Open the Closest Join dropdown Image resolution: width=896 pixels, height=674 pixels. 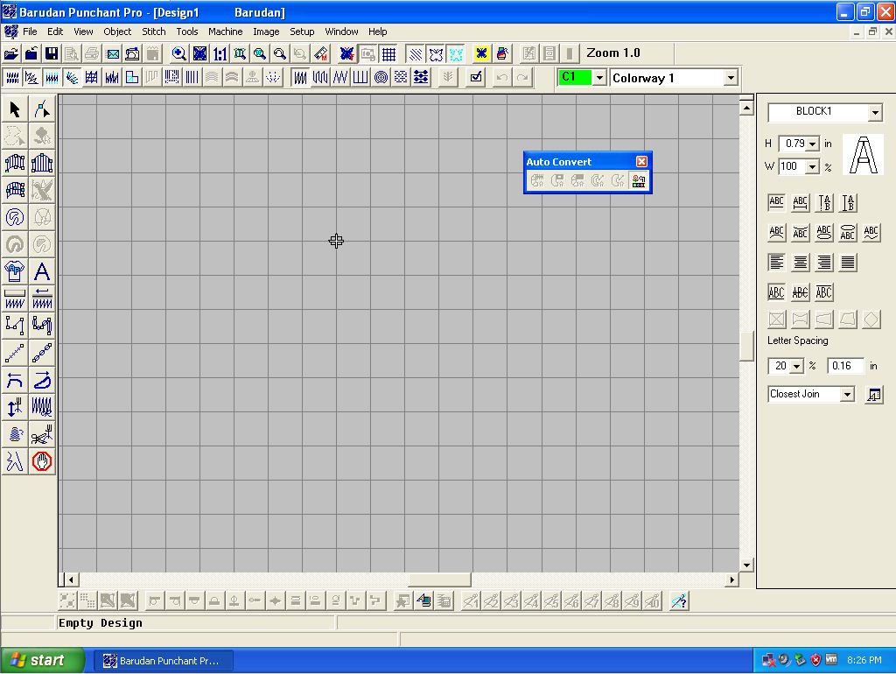click(x=846, y=395)
